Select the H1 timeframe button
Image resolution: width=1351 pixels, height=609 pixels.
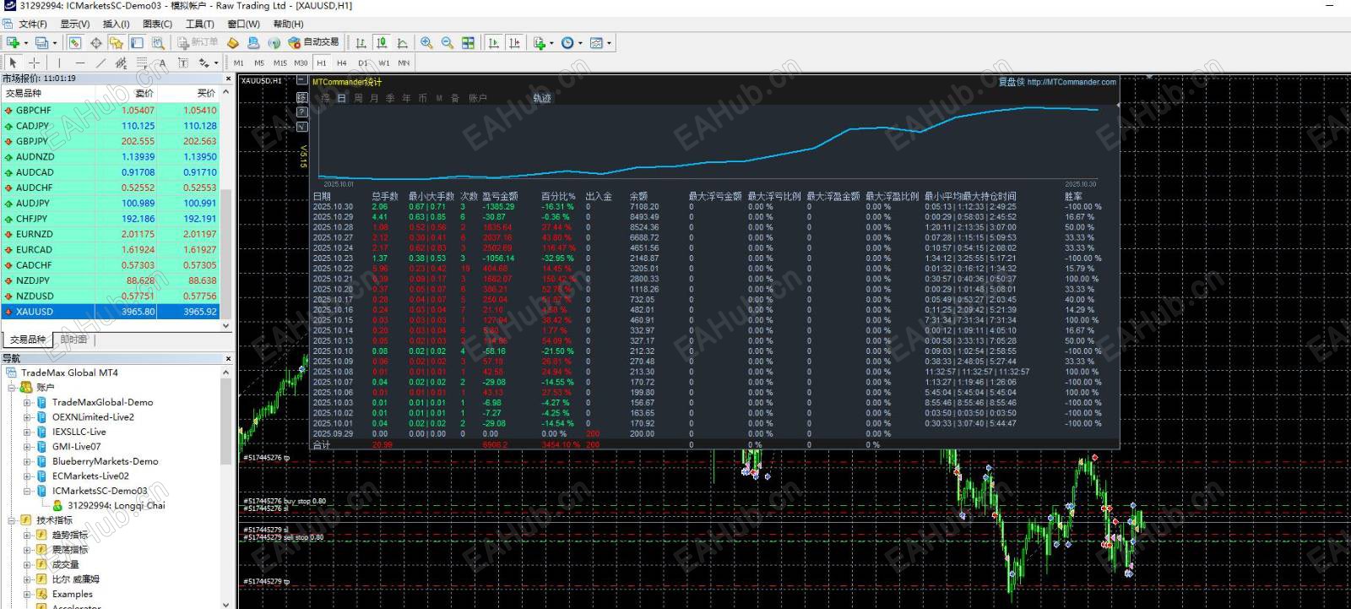pos(322,63)
